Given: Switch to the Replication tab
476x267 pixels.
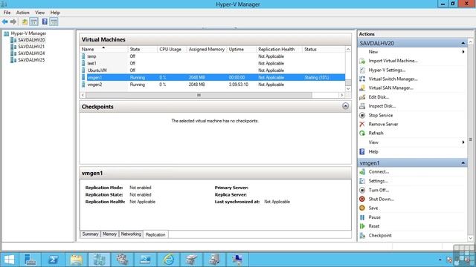Looking at the screenshot, I should pos(155,234).
